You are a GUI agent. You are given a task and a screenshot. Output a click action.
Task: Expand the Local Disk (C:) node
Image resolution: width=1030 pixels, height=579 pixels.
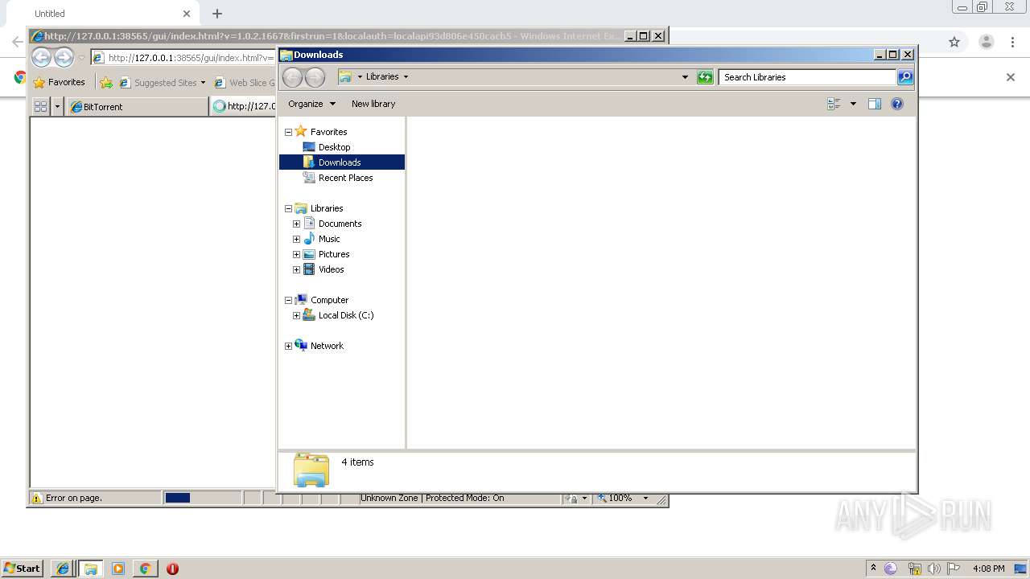click(x=296, y=315)
